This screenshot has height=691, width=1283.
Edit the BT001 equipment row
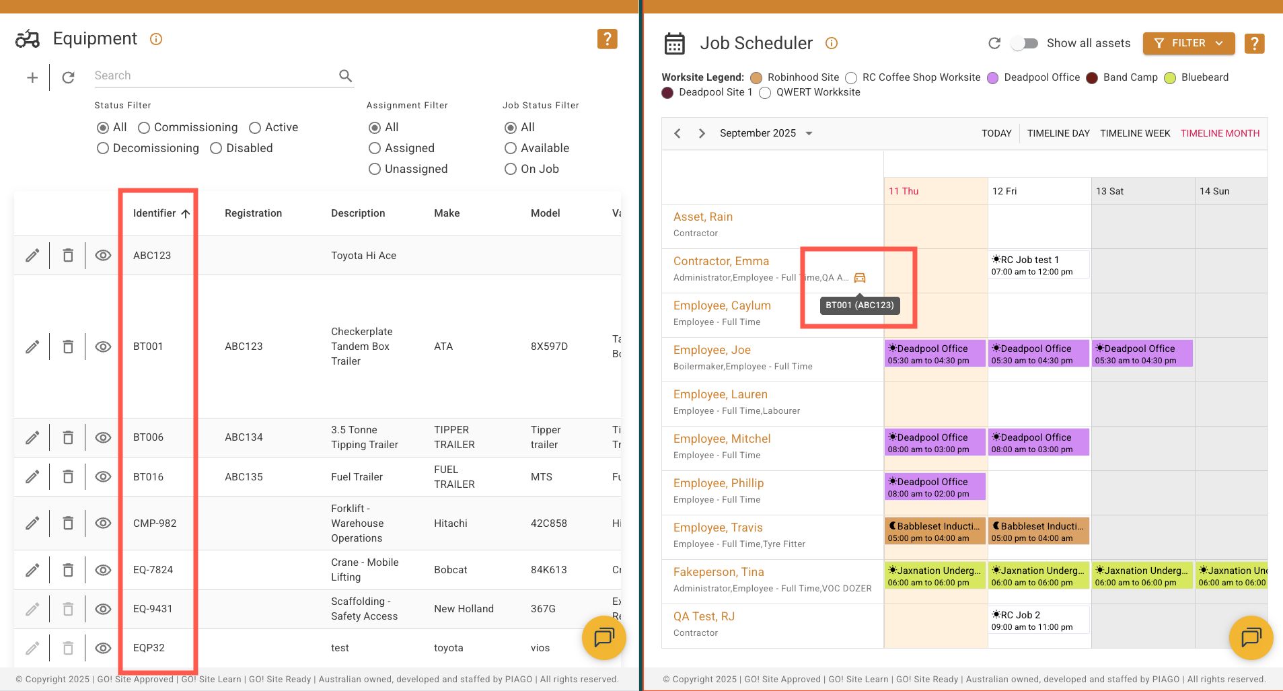32,347
